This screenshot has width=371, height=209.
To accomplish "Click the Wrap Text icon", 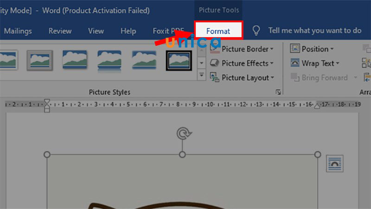I will pyautogui.click(x=295, y=63).
